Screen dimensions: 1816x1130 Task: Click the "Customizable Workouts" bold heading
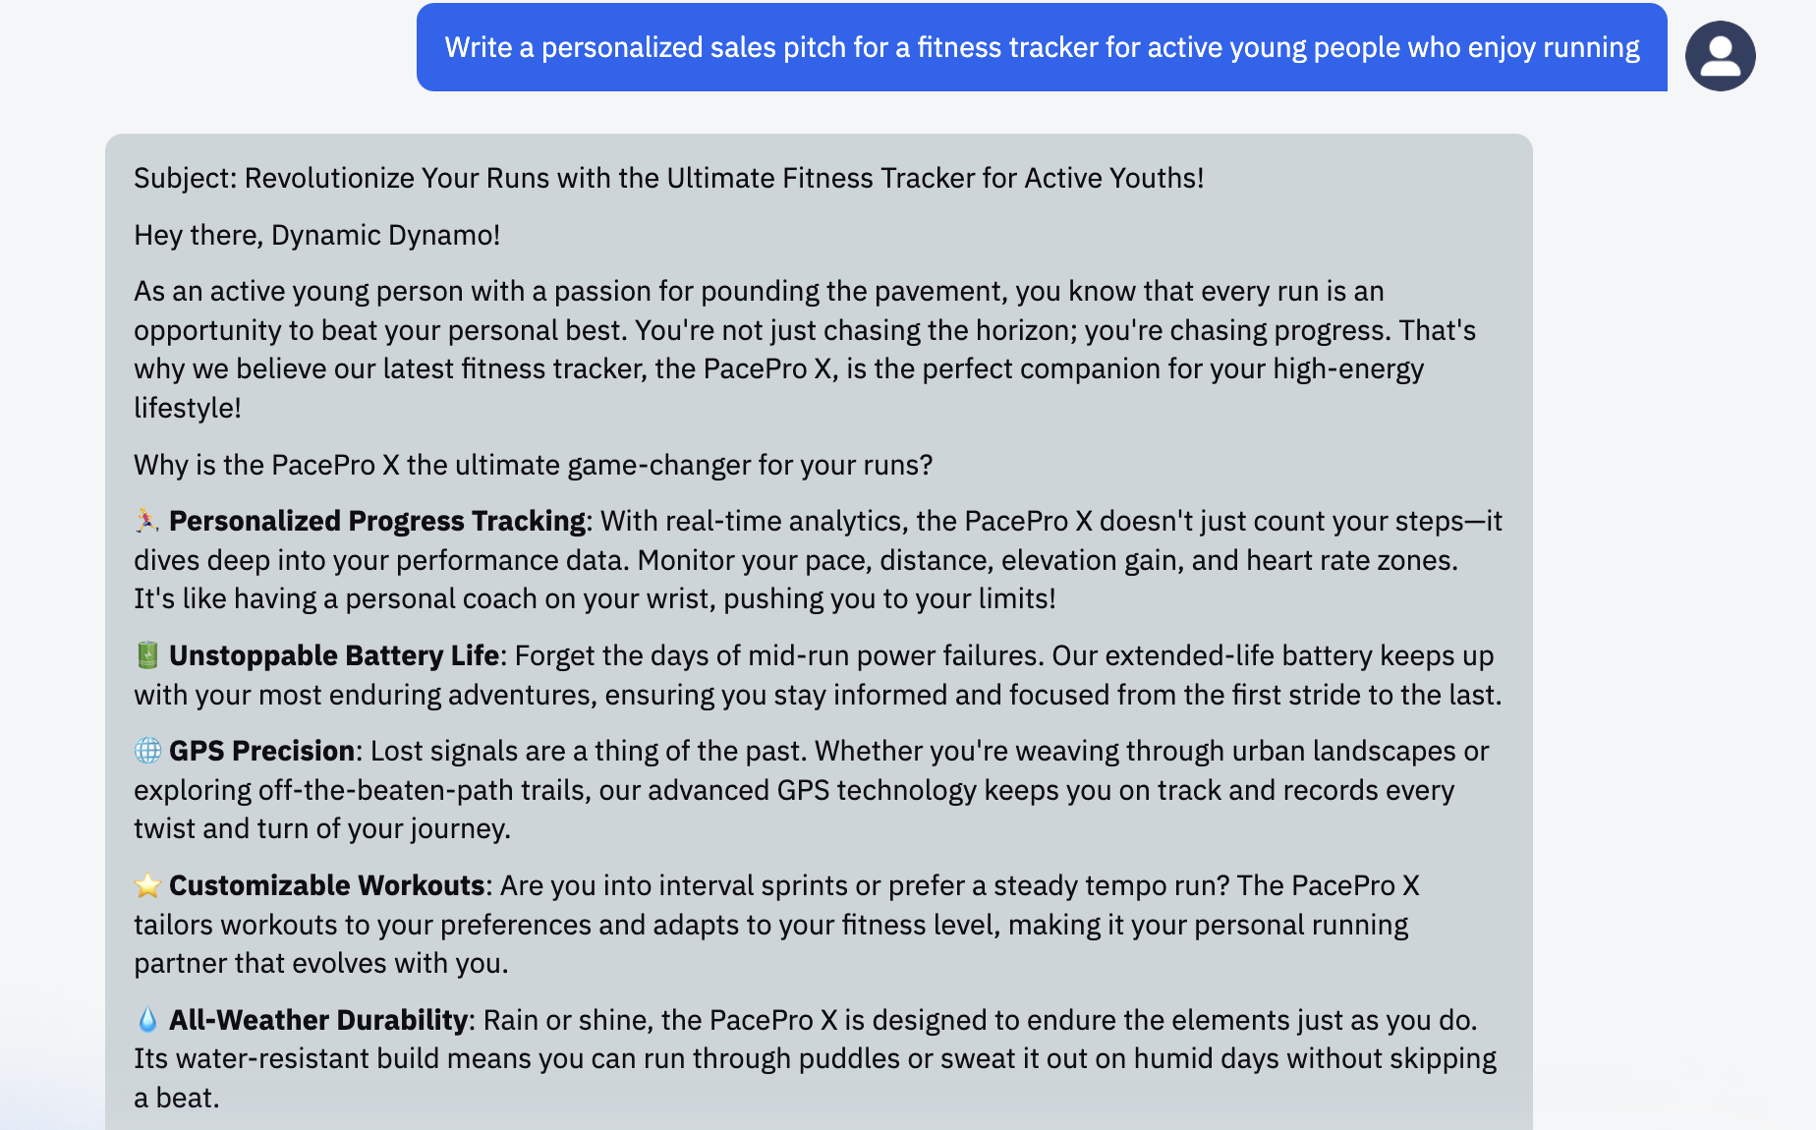pos(326,885)
